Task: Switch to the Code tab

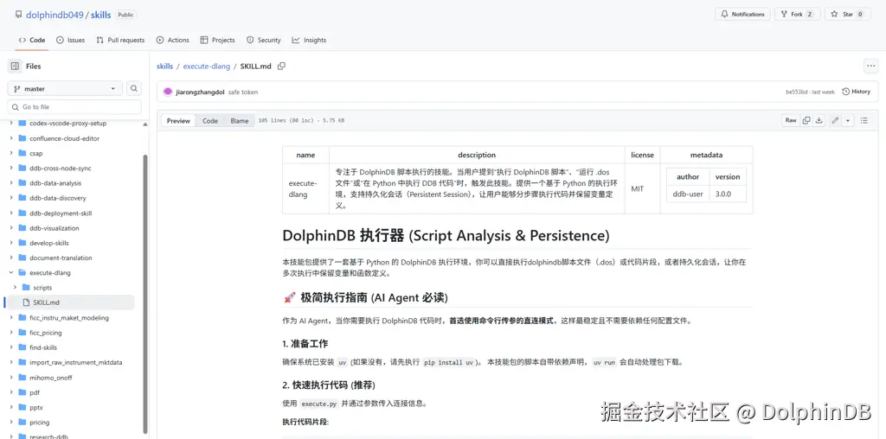Action: pos(32,40)
